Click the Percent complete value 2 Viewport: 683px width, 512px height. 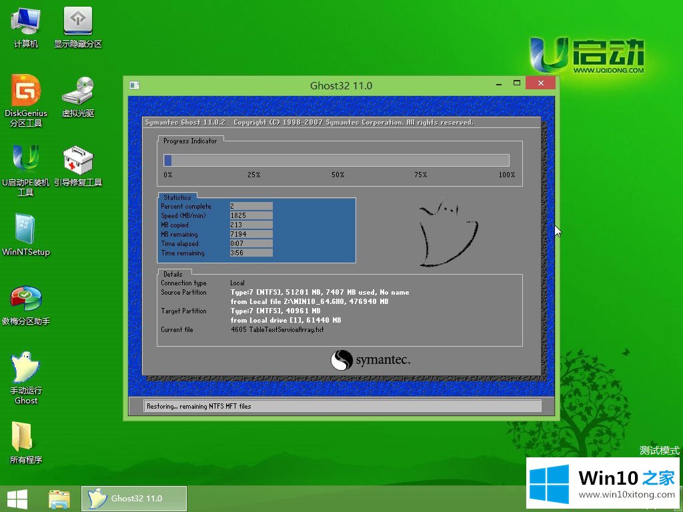251,206
